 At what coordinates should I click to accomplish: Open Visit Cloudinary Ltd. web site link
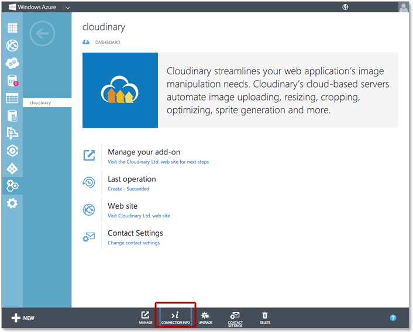139,216
